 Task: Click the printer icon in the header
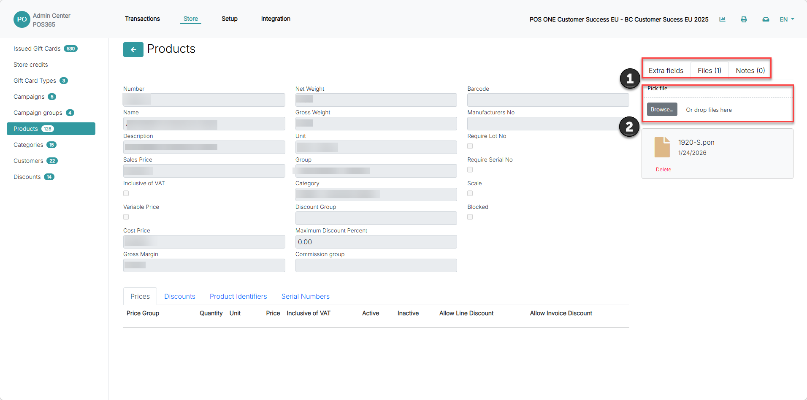744,19
